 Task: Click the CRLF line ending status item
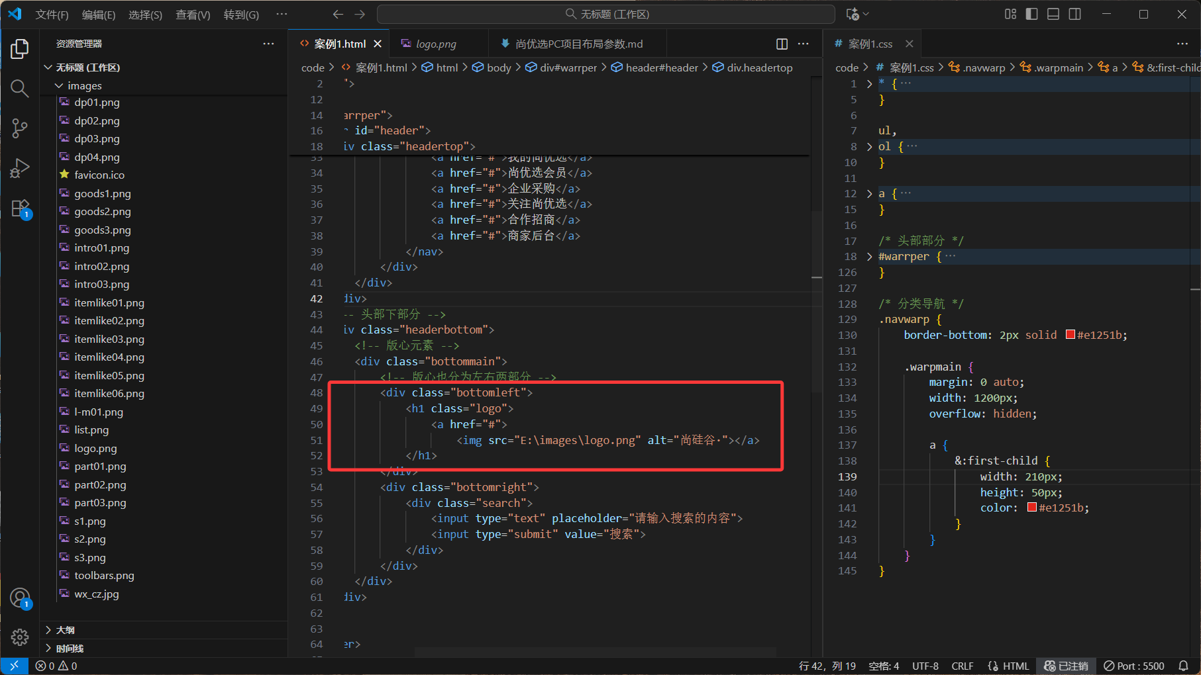pos(963,666)
